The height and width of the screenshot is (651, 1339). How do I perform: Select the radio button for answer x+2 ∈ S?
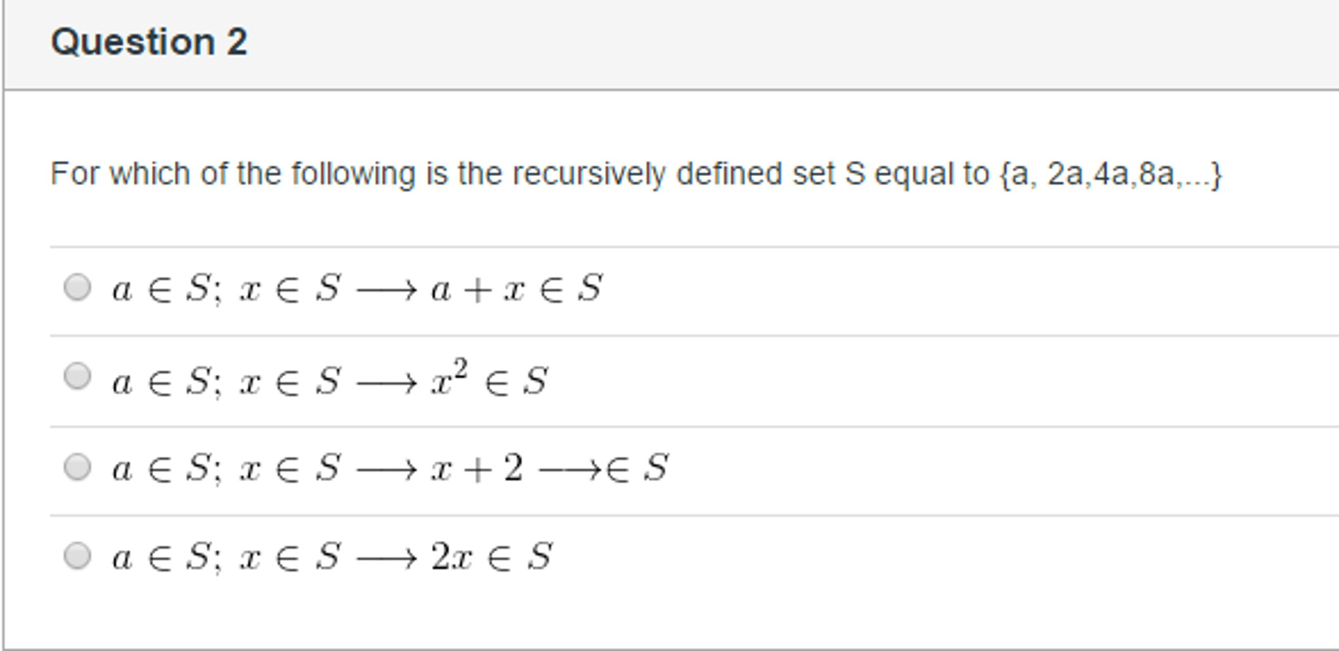tap(78, 466)
